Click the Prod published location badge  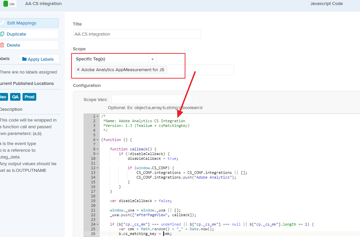click(29, 97)
